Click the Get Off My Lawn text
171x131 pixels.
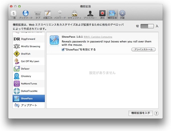point(30,61)
